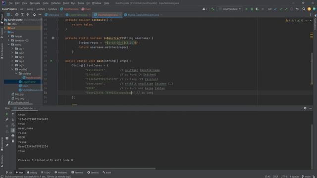The image size is (317, 178).
Task: Build project with the hammer icon
Action: [212, 9]
